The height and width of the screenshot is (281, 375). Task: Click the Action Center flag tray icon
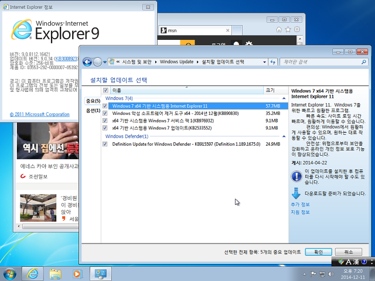coord(313,274)
